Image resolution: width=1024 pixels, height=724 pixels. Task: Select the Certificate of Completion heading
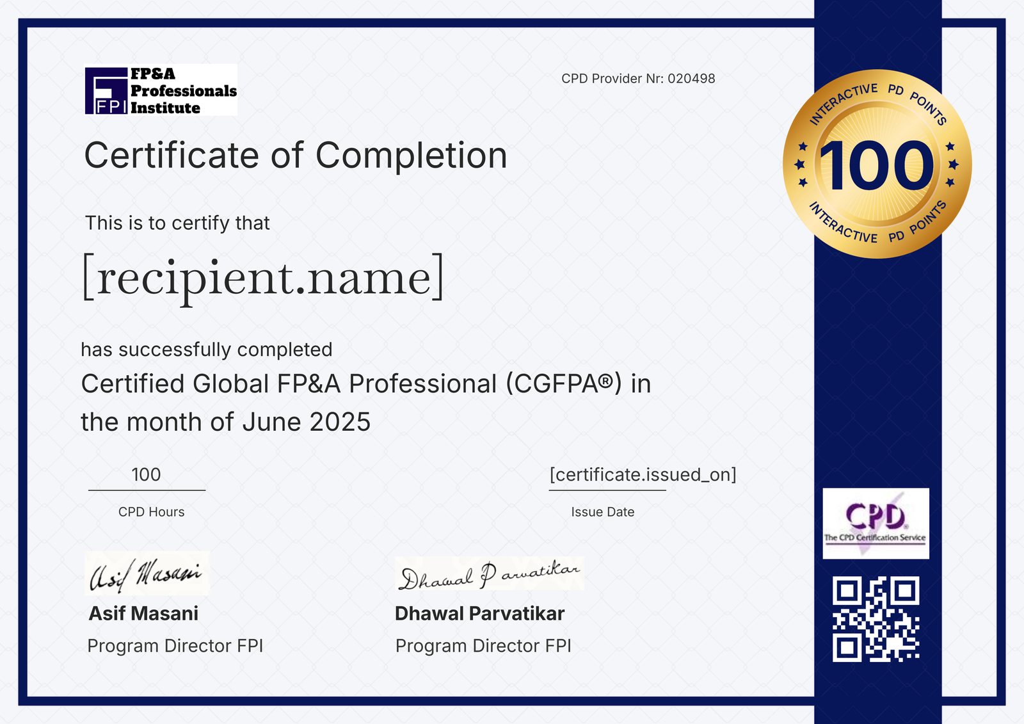tap(296, 156)
